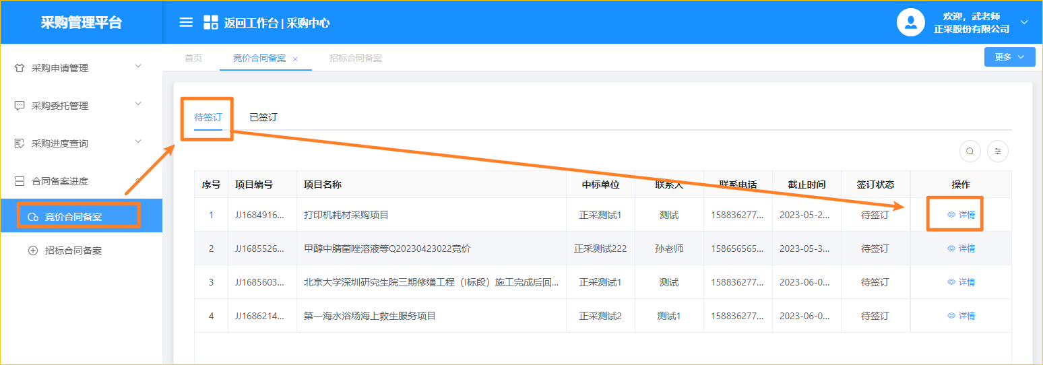Click the 采购申请管理 shirt icon
Image resolution: width=1043 pixels, height=365 pixels.
point(20,68)
